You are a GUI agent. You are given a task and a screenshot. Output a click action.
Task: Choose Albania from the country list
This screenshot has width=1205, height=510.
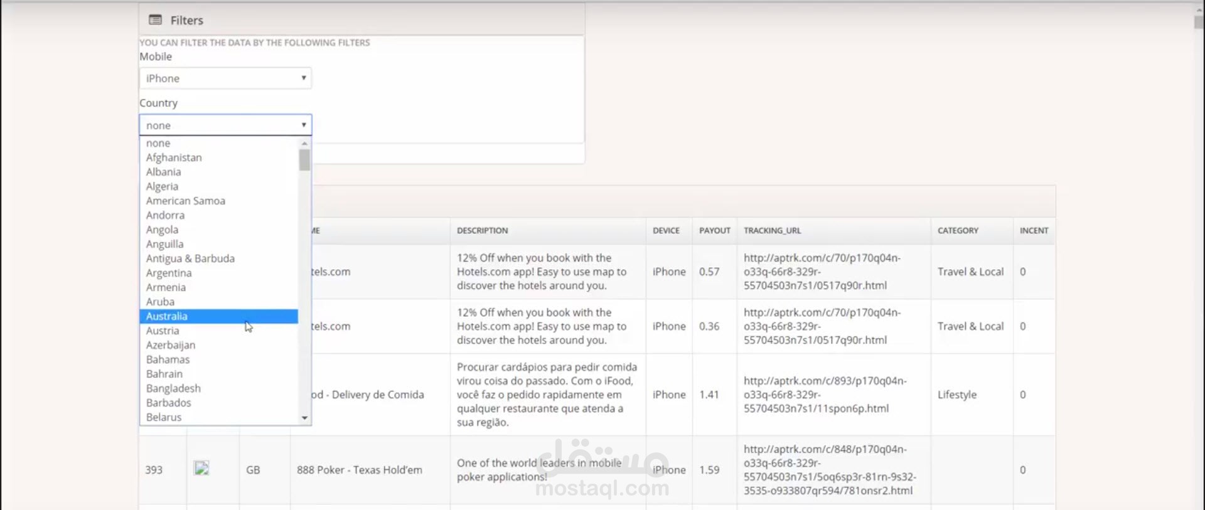[x=218, y=172]
